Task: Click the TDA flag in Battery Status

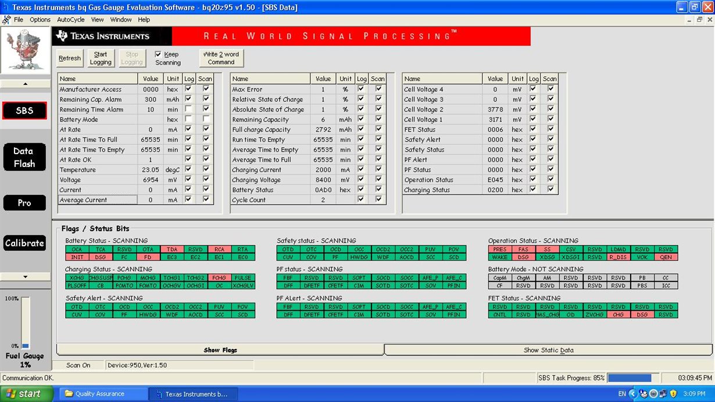Action: (x=171, y=249)
